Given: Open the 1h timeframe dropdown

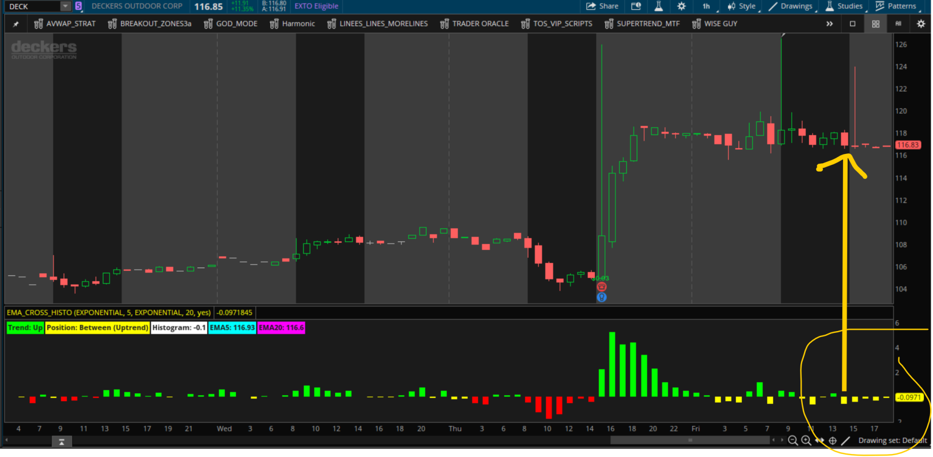Looking at the screenshot, I should [x=707, y=6].
